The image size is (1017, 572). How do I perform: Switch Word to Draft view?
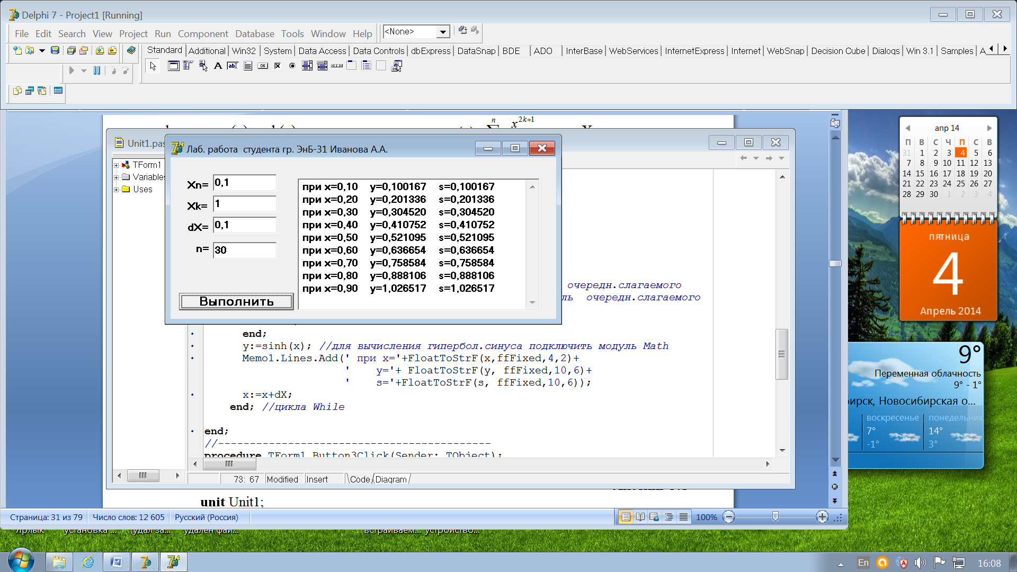(x=683, y=517)
